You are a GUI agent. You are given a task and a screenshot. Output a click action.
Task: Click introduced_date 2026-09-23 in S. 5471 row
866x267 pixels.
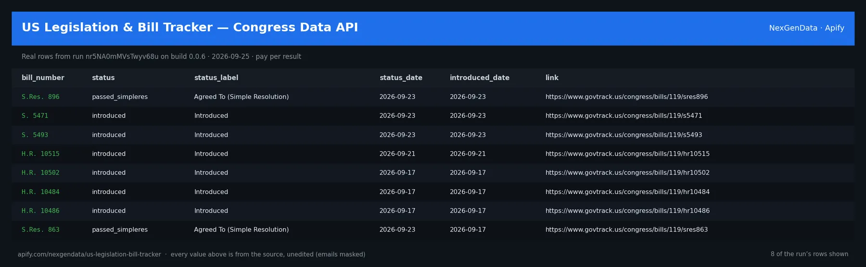click(x=468, y=116)
